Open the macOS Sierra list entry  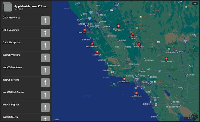point(26,118)
